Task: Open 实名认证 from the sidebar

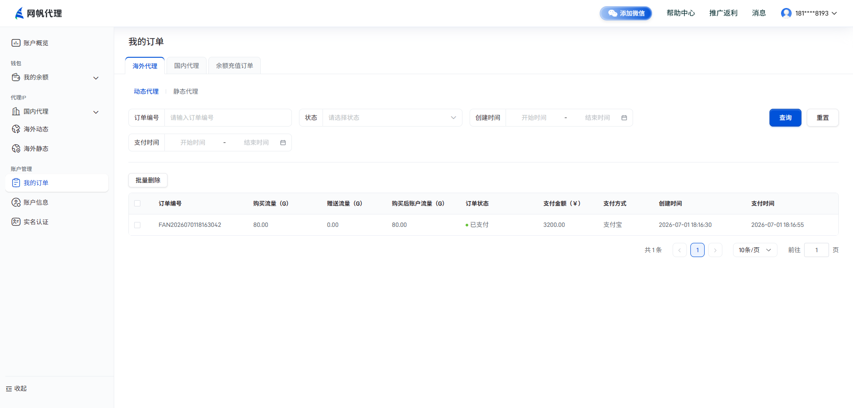Action: [36, 222]
